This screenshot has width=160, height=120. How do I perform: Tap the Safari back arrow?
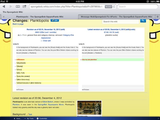(x=4, y=7)
